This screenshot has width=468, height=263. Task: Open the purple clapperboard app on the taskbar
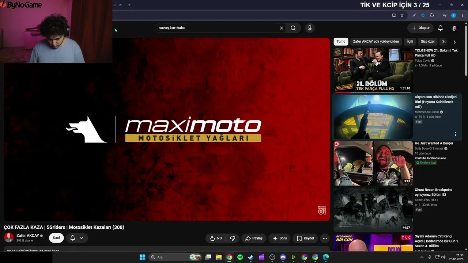click(x=261, y=257)
